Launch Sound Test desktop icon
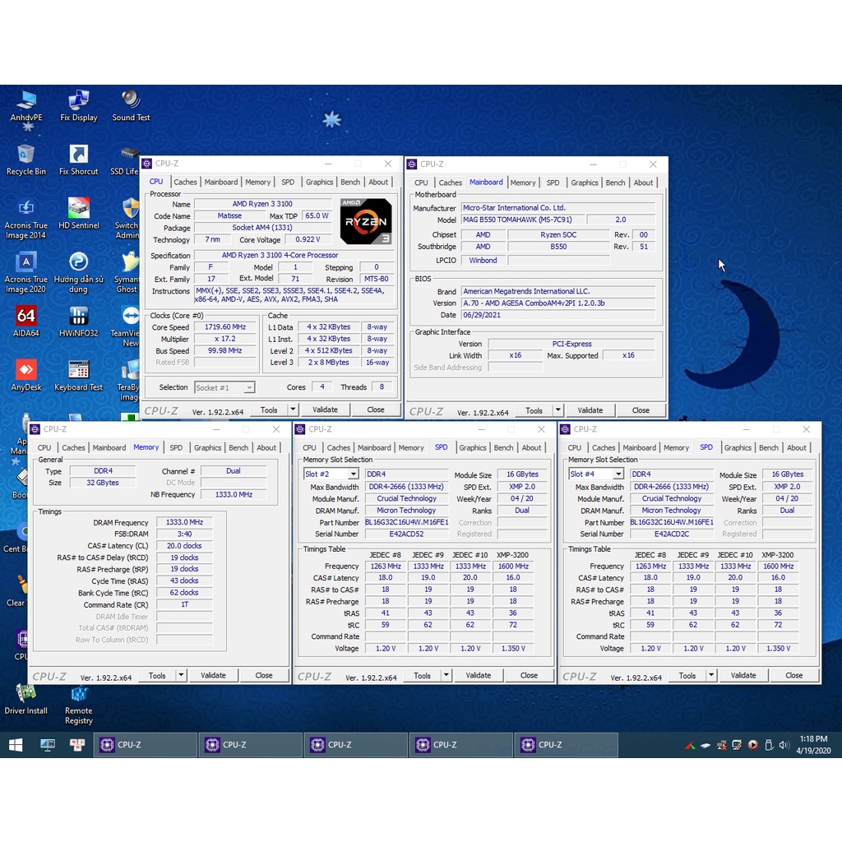This screenshot has height=842, width=842. point(131,106)
